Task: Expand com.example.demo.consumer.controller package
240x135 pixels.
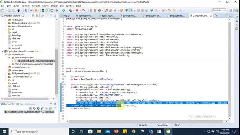Action: (x=9, y=64)
